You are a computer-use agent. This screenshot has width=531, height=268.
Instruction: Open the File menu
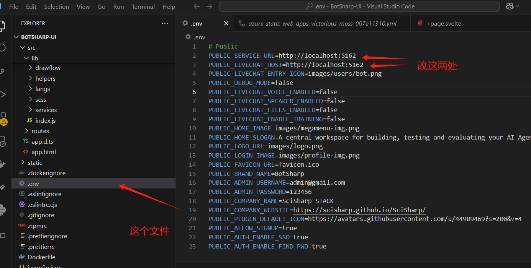(13, 6)
